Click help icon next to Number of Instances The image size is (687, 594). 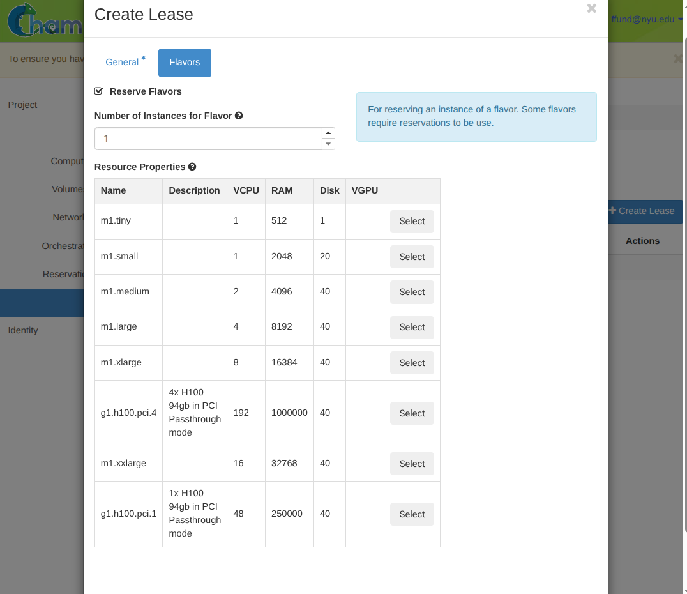239,116
